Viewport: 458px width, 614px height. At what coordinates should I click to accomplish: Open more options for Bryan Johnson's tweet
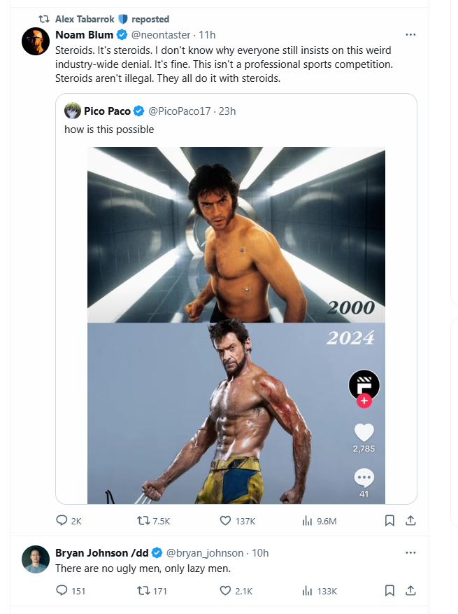[411, 552]
